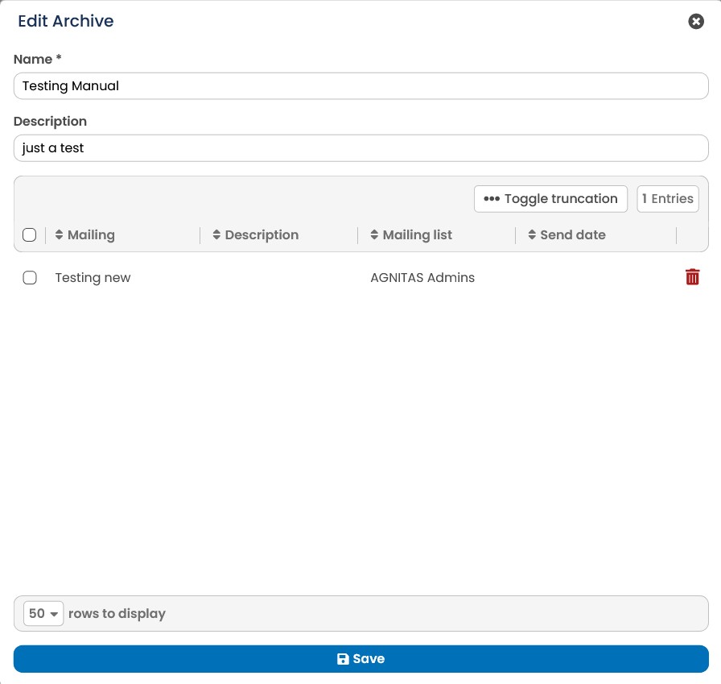The width and height of the screenshot is (721, 684).
Task: Click into the Description field 'just a test'
Action: tap(361, 148)
